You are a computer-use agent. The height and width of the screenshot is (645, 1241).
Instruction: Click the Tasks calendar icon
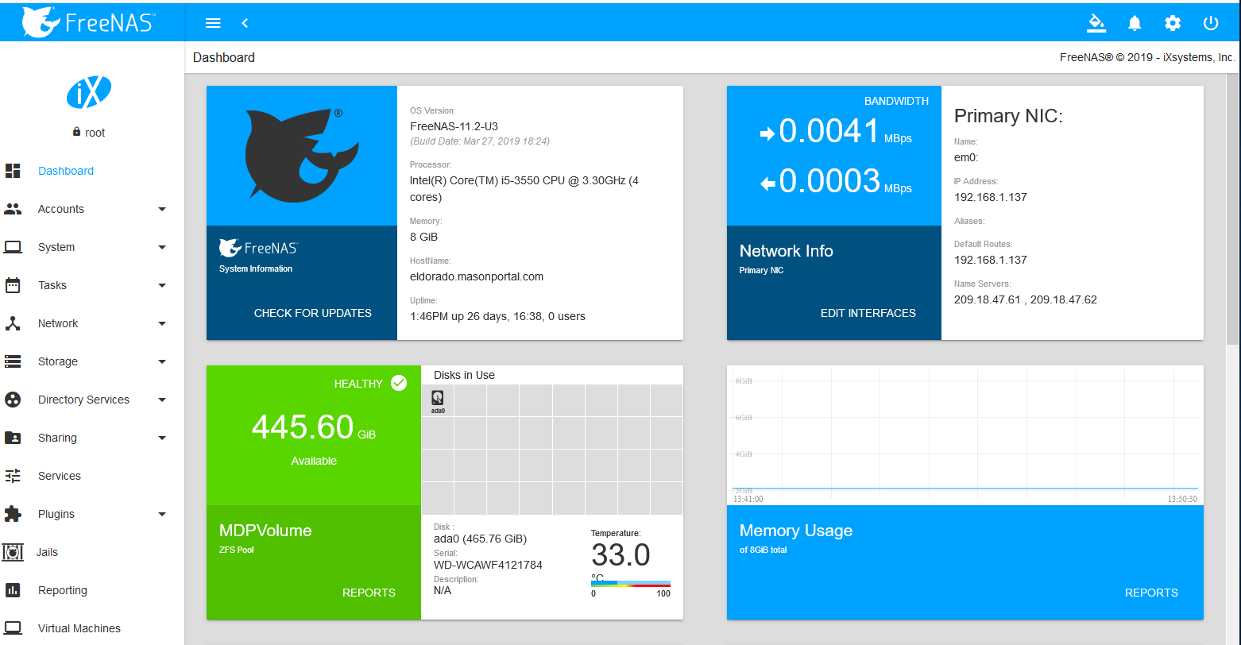pyautogui.click(x=13, y=285)
